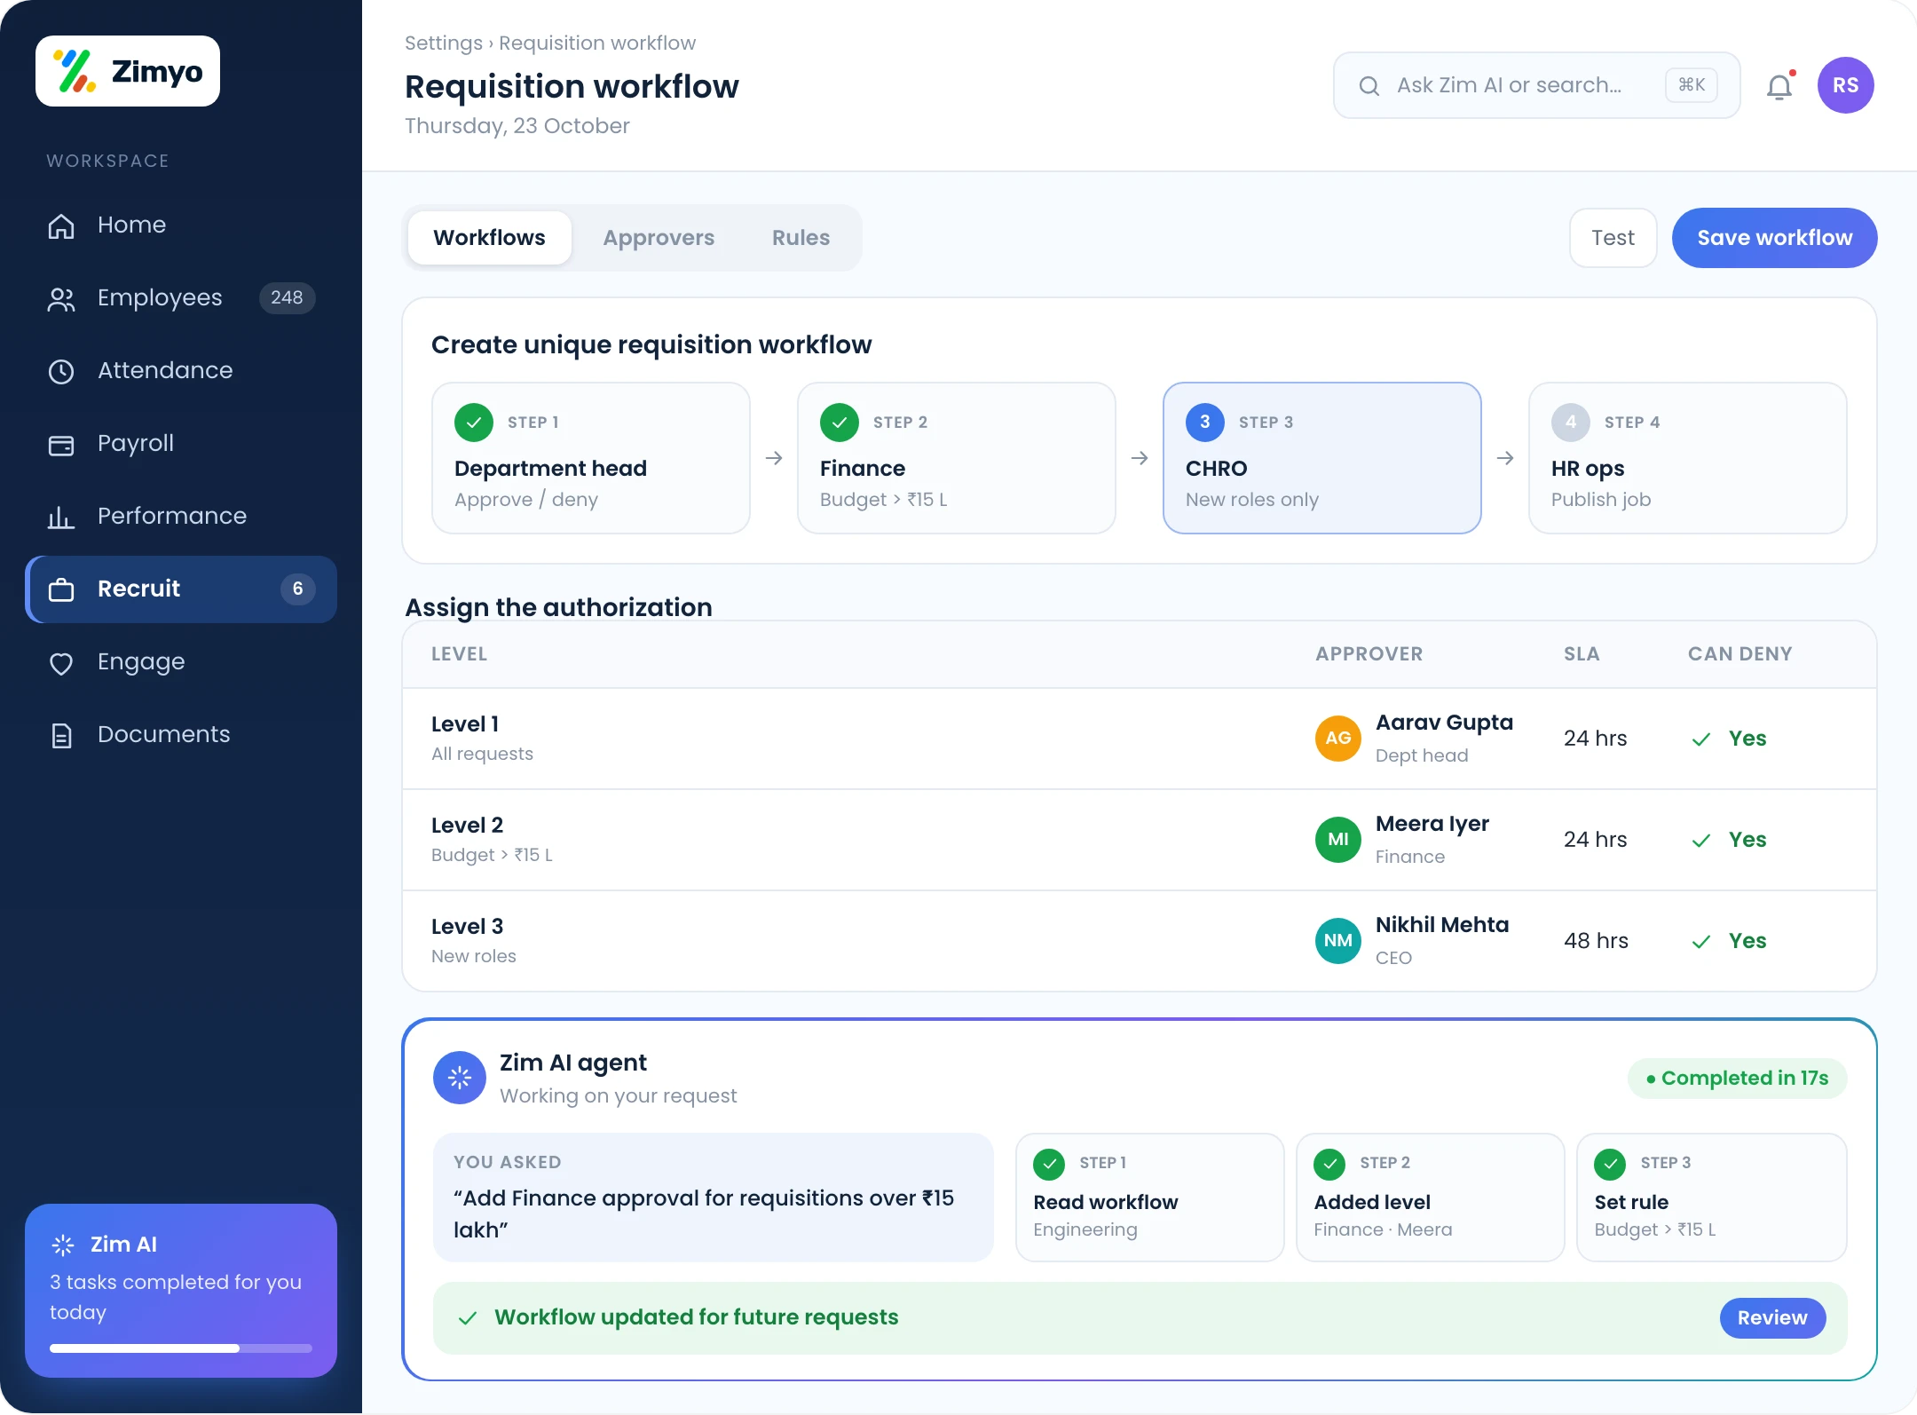Click the Zim AI agent sparkle icon
The width and height of the screenshot is (1917, 1415).
click(460, 1078)
